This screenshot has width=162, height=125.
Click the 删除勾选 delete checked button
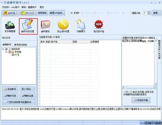(x=10, y=96)
